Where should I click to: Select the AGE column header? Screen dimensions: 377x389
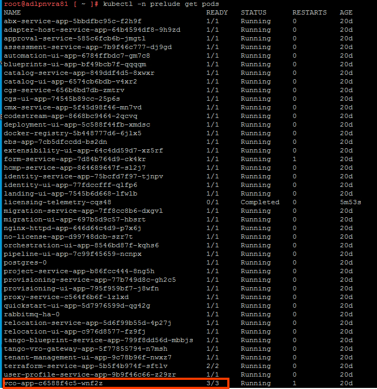point(346,12)
